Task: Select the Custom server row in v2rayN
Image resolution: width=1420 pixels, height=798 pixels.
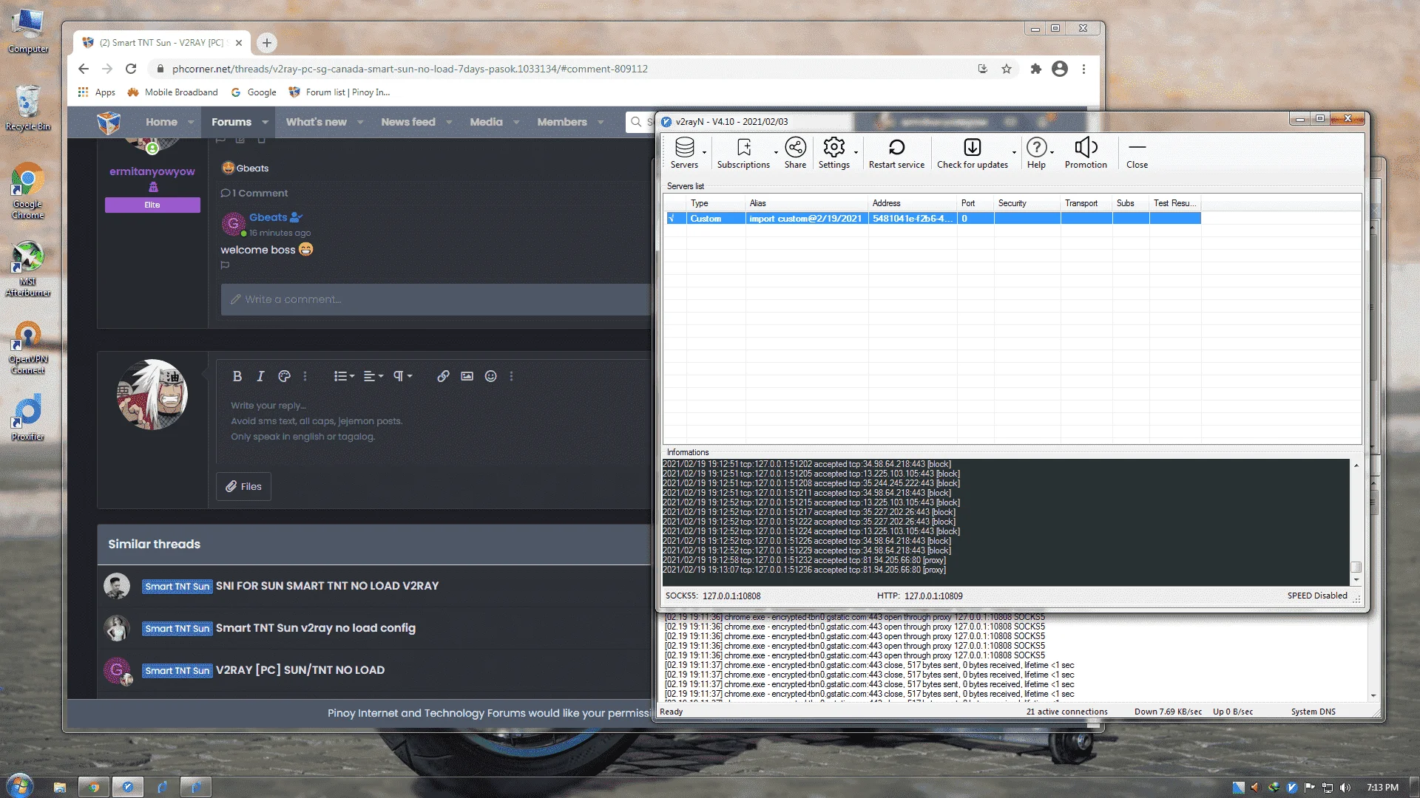Action: 933,219
